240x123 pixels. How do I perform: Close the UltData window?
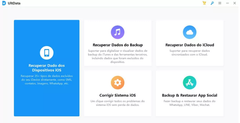tap(234, 3)
